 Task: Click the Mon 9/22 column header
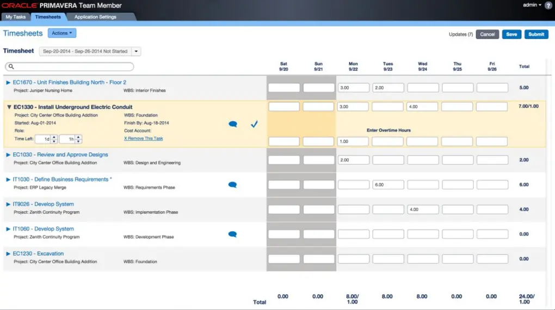coord(353,66)
